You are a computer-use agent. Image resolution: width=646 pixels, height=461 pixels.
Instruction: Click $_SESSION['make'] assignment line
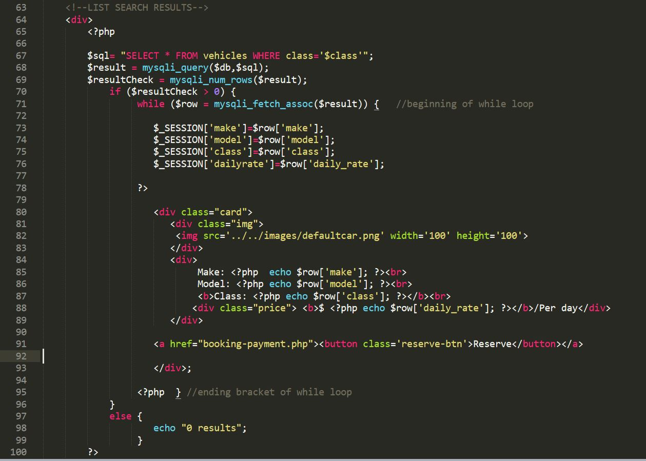tap(239, 128)
